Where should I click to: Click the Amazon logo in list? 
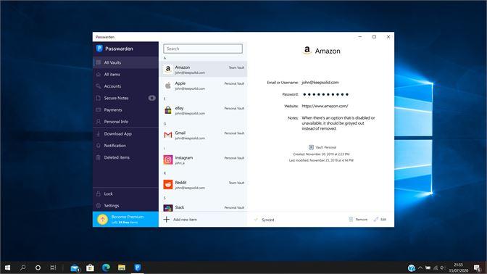[168, 70]
